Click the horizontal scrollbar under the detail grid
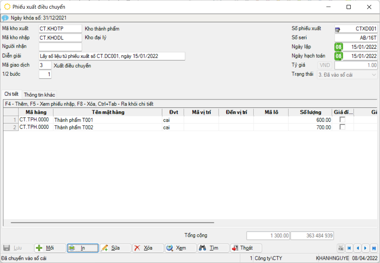380x263 pixels. click(112, 222)
